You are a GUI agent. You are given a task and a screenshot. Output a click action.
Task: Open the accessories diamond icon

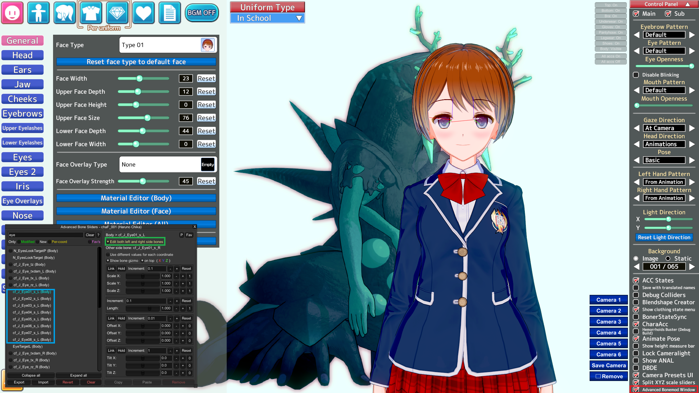117,13
